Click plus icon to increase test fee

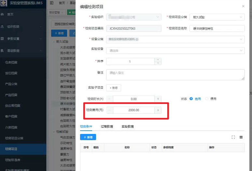[x=158, y=110]
